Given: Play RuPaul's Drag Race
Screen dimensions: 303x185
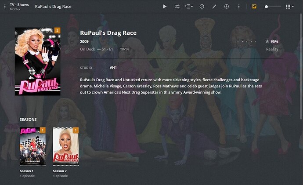Looking at the screenshot, I should pyautogui.click(x=165, y=7).
